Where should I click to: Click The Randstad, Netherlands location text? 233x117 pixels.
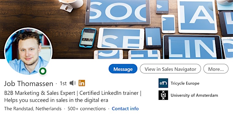coord(33,109)
